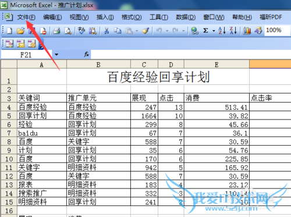Copy the selection using the Copy icon
Viewport: 291px width, 217px height.
118,31
